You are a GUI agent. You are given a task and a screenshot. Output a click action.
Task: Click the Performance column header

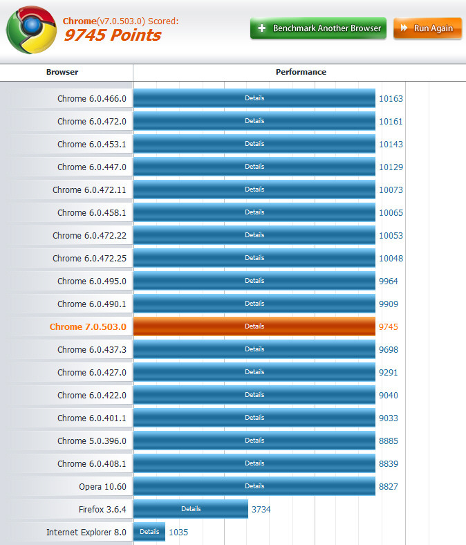tap(301, 72)
